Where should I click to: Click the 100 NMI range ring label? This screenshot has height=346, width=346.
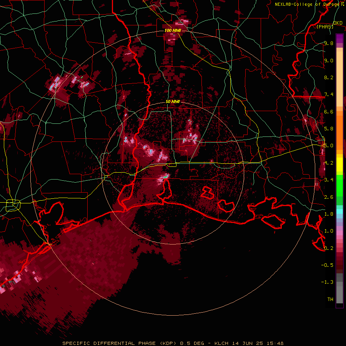[173, 30]
